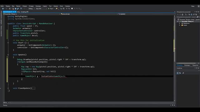Screen dimensions: 200x112
Task: Start debugging with the Пуск button
Action: click(x=51, y=9)
